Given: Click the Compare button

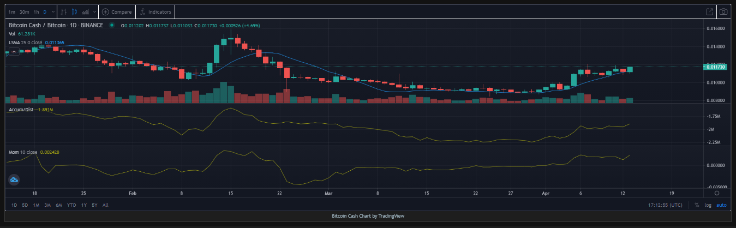Looking at the screenshot, I should 116,11.
